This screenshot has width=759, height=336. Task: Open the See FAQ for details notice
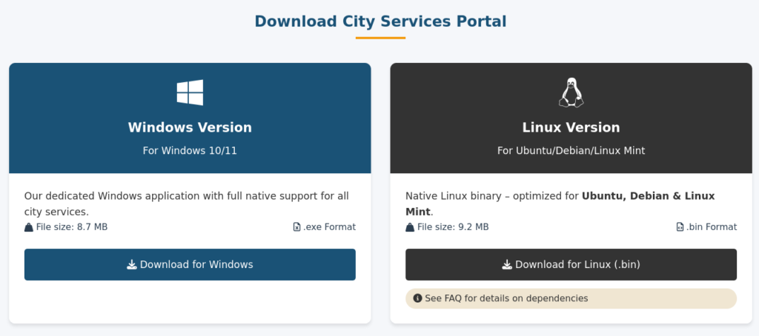pyautogui.click(x=506, y=298)
